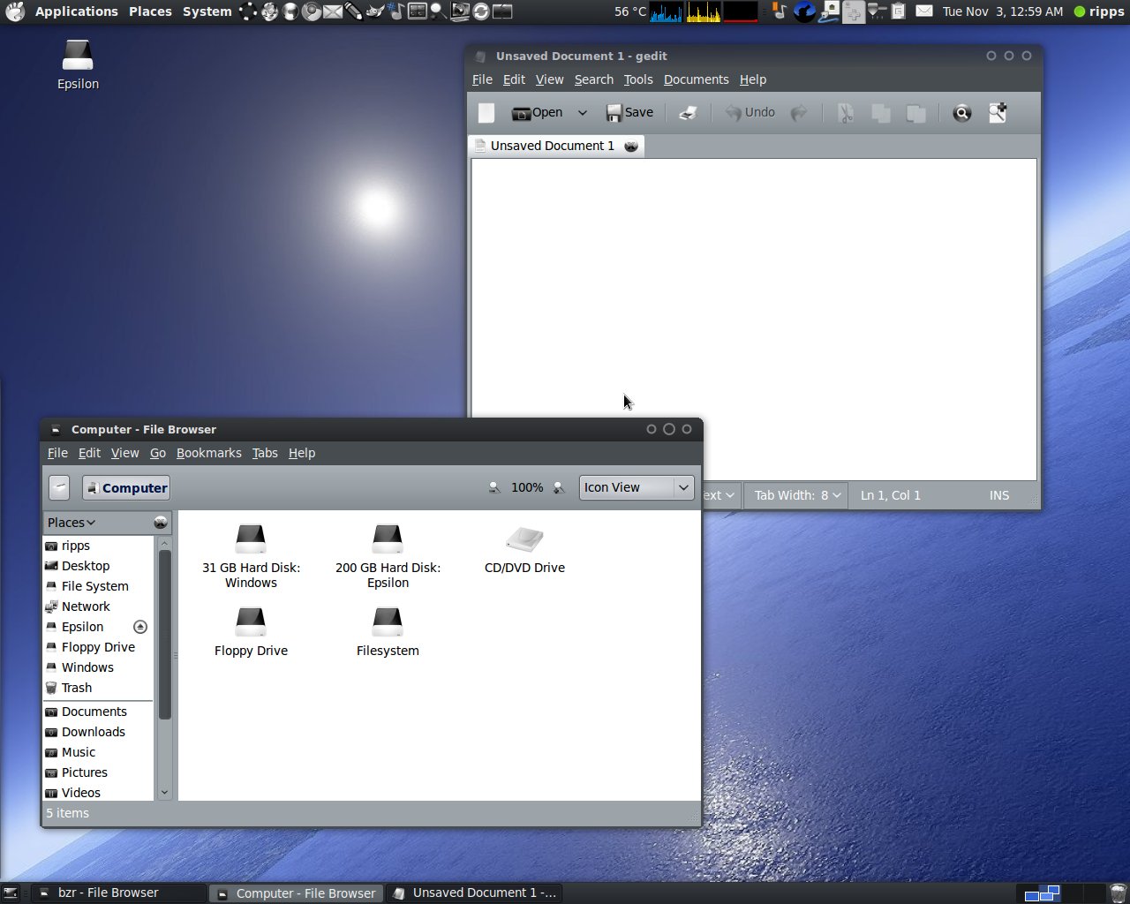Eject the Epsilon volume in sidebar
The height and width of the screenshot is (904, 1130).
(x=139, y=627)
